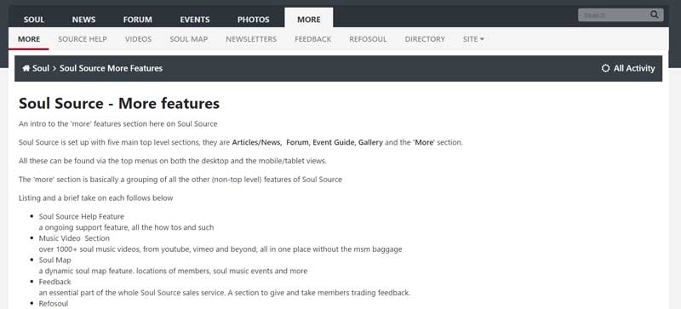Select the MORE top-level tab

309,20
